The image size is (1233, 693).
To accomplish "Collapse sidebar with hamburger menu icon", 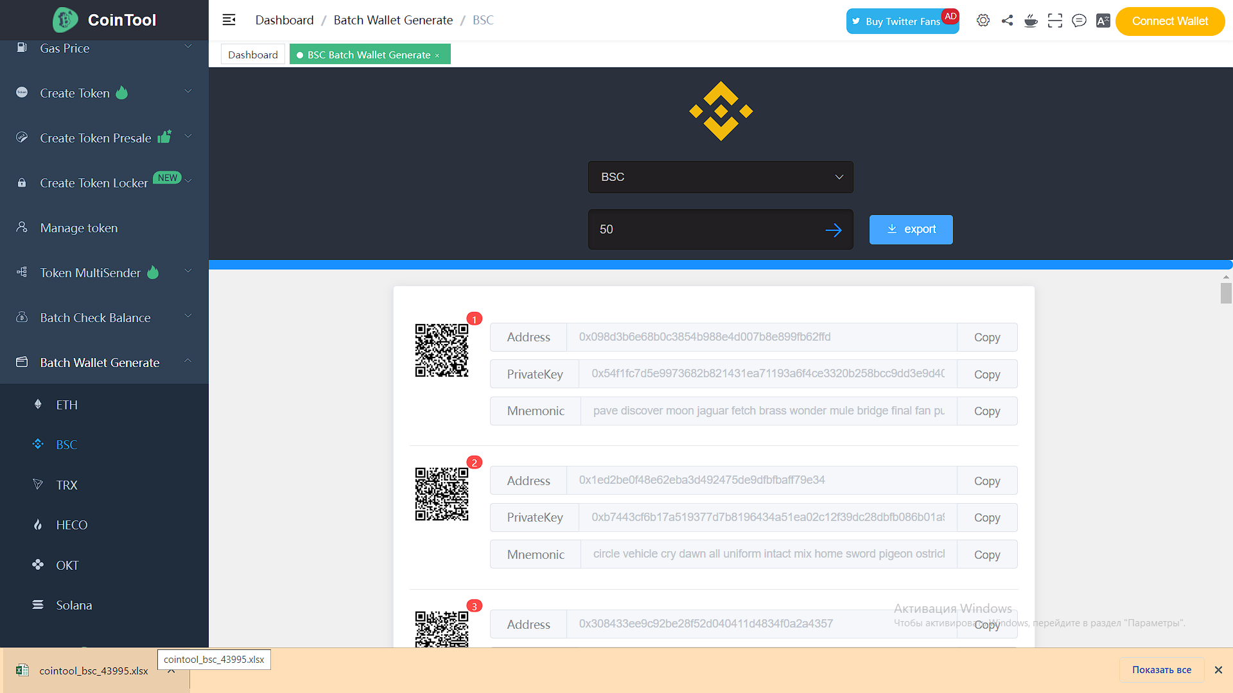I will click(229, 20).
